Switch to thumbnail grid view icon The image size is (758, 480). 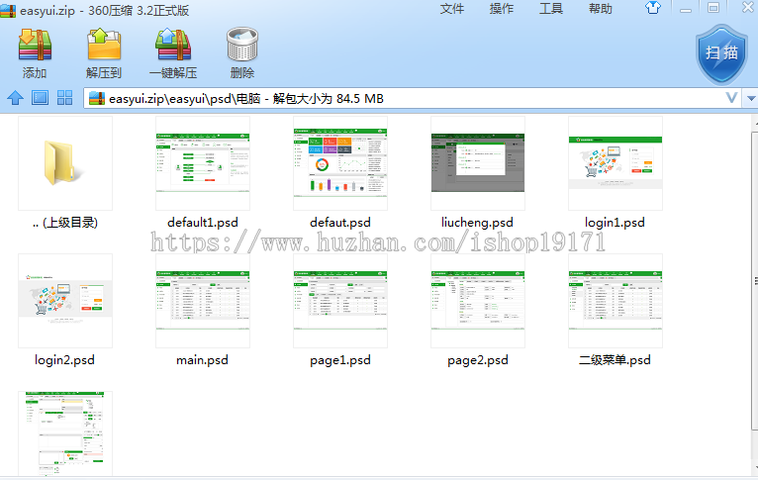pyautogui.click(x=64, y=98)
